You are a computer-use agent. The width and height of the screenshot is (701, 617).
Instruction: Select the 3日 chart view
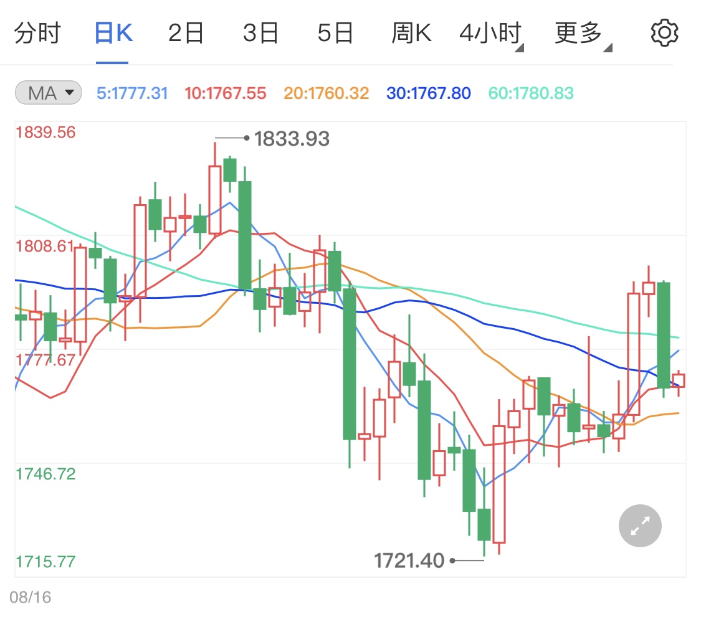(260, 32)
